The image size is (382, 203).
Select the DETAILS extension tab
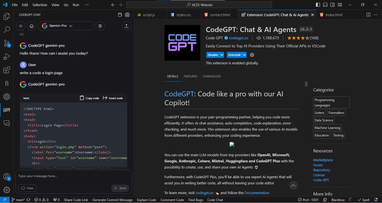click(172, 76)
